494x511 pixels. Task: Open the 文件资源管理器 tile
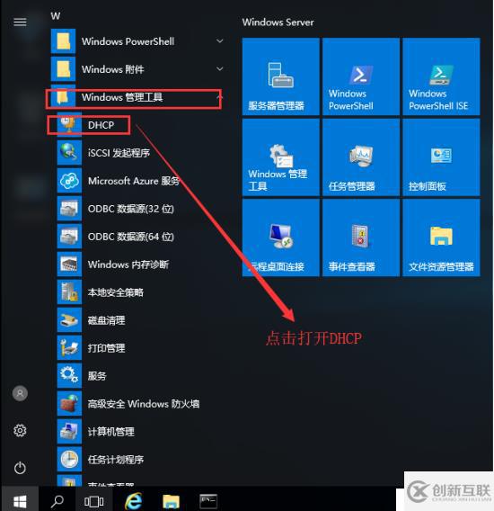pyautogui.click(x=441, y=238)
